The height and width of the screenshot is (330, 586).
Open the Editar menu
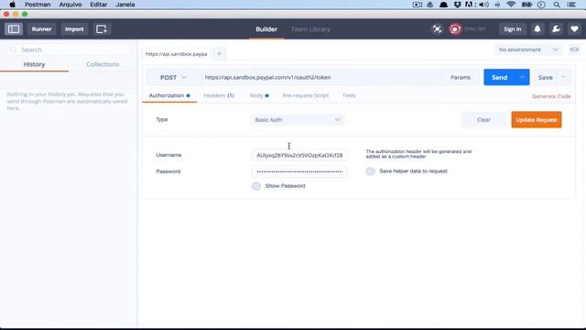point(98,5)
